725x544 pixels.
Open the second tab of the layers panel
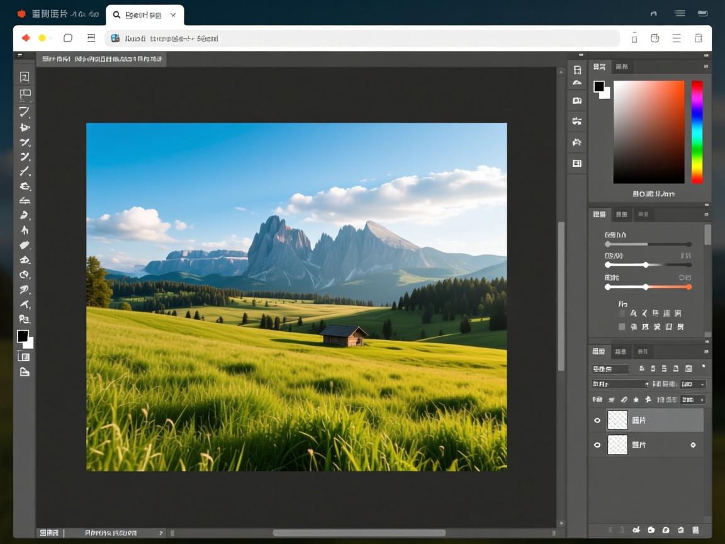(x=621, y=351)
